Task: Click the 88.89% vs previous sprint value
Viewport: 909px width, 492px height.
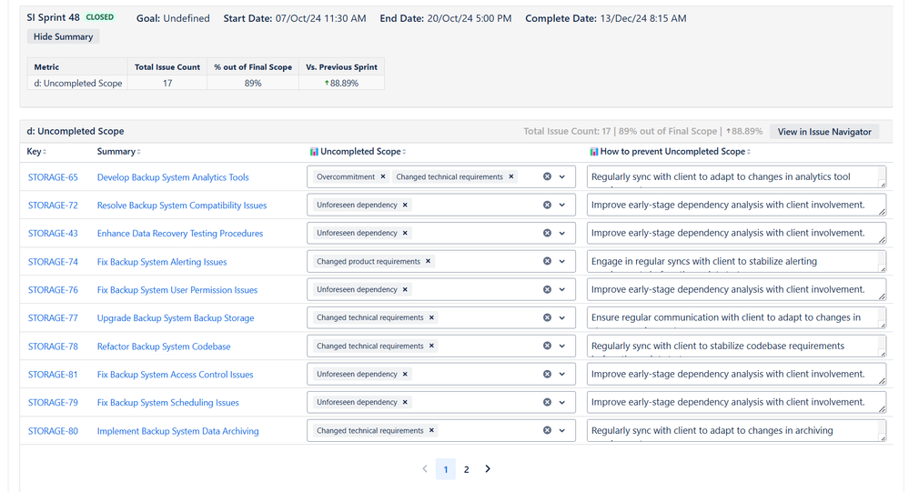Action: click(341, 83)
